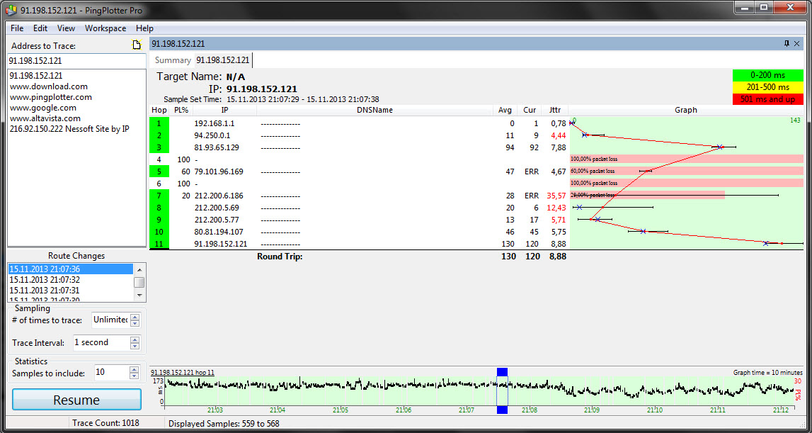
Task: Click the Route Changes scrollbar up arrow
Action: (139, 270)
